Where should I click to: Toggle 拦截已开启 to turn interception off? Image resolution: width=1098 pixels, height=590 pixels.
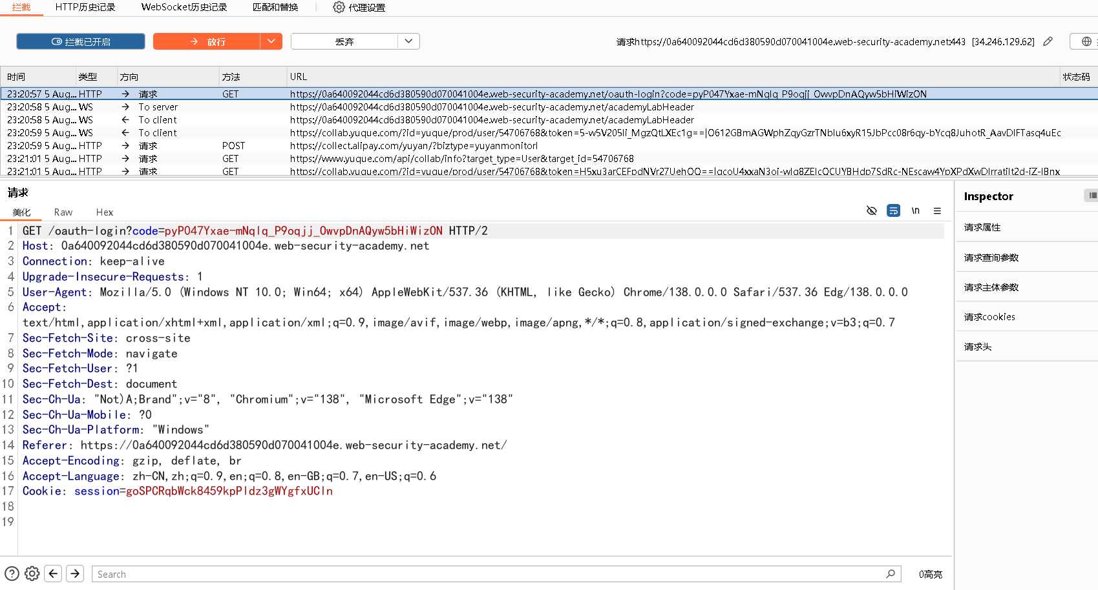pyautogui.click(x=80, y=41)
